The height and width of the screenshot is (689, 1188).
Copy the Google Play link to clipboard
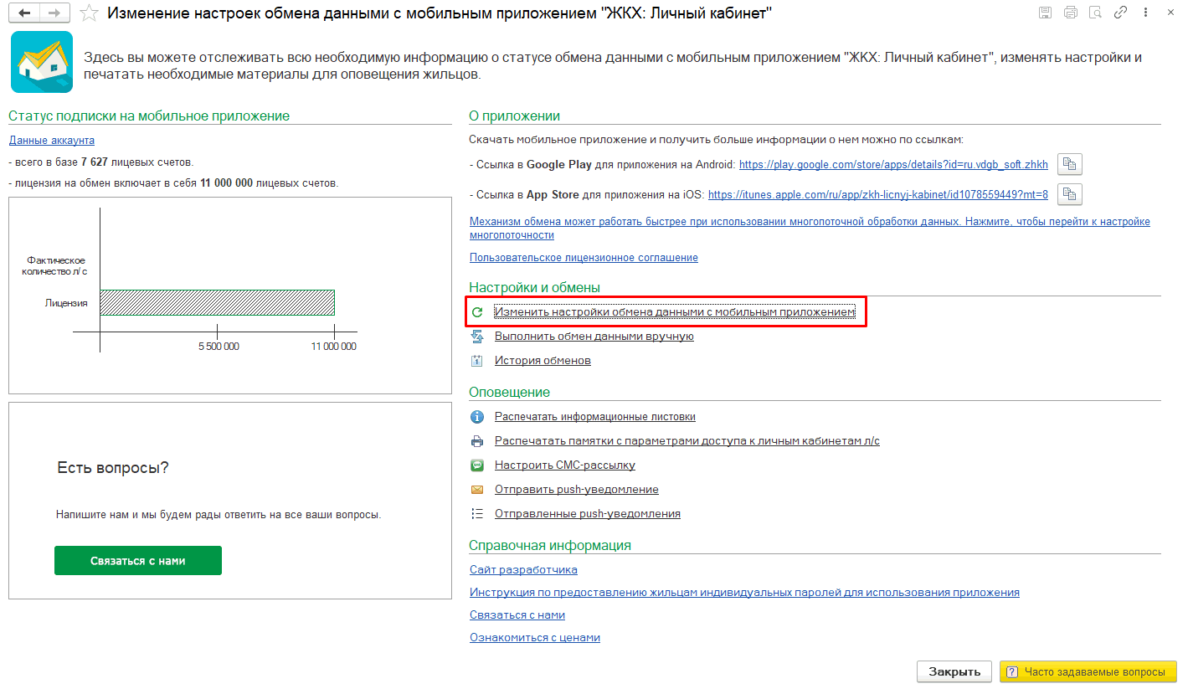pyautogui.click(x=1070, y=164)
